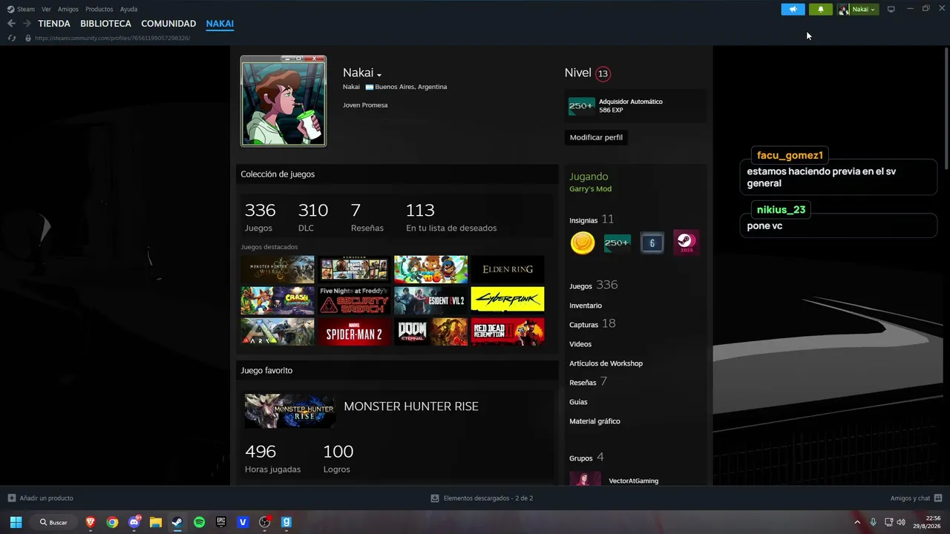Open the Spider-Man 2 featured game thumbnail
Screen dimensions: 950x534
click(354, 332)
